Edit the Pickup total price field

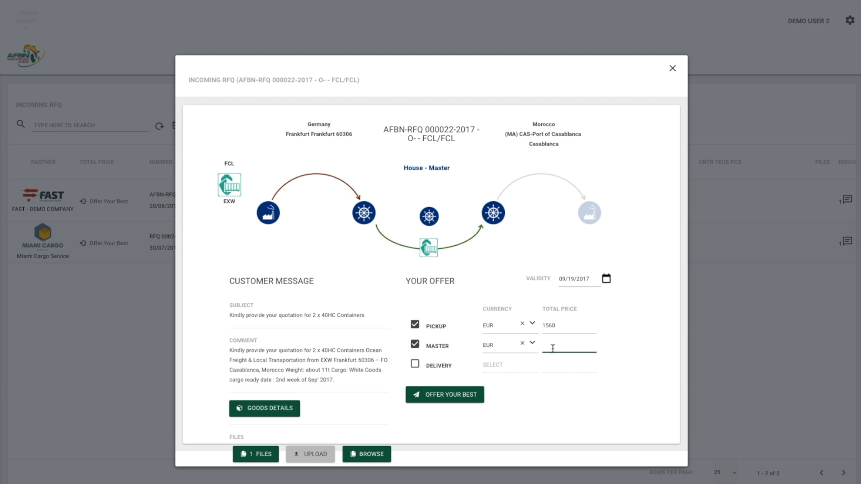coord(569,326)
